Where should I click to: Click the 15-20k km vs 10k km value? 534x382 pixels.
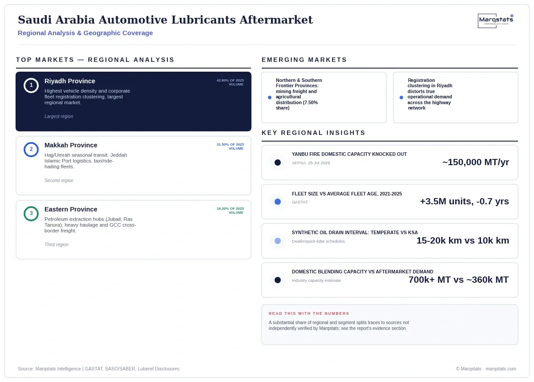coord(463,240)
